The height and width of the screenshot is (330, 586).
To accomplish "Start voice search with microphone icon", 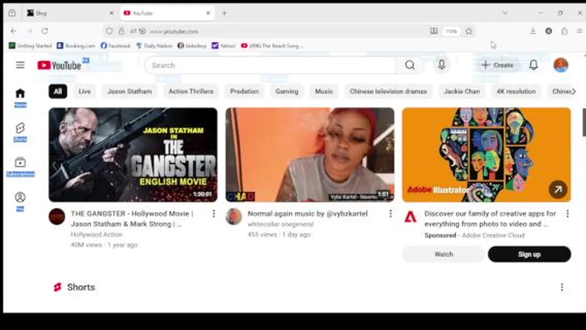I will coord(441,65).
